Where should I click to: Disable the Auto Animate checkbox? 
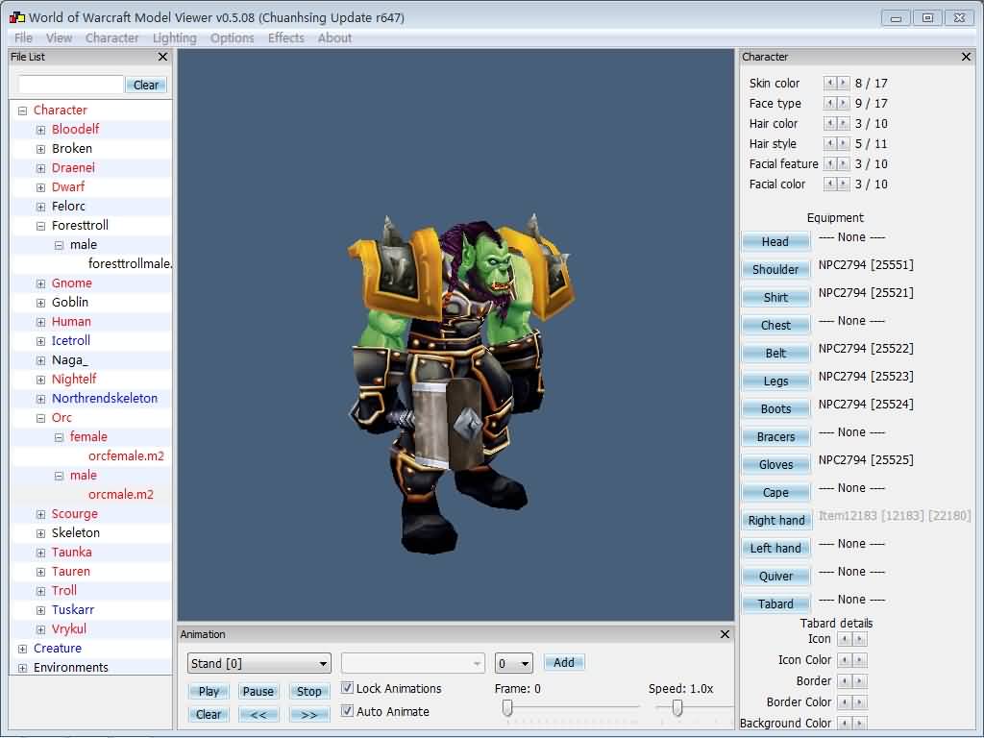click(x=346, y=711)
